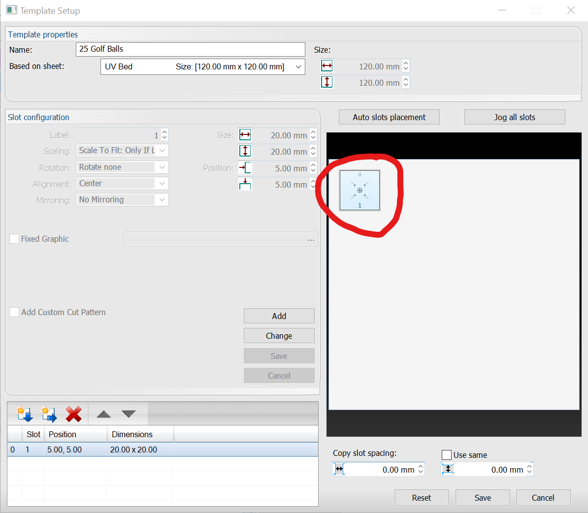Move slot up with the up triangle
588x513 pixels.
pyautogui.click(x=104, y=414)
